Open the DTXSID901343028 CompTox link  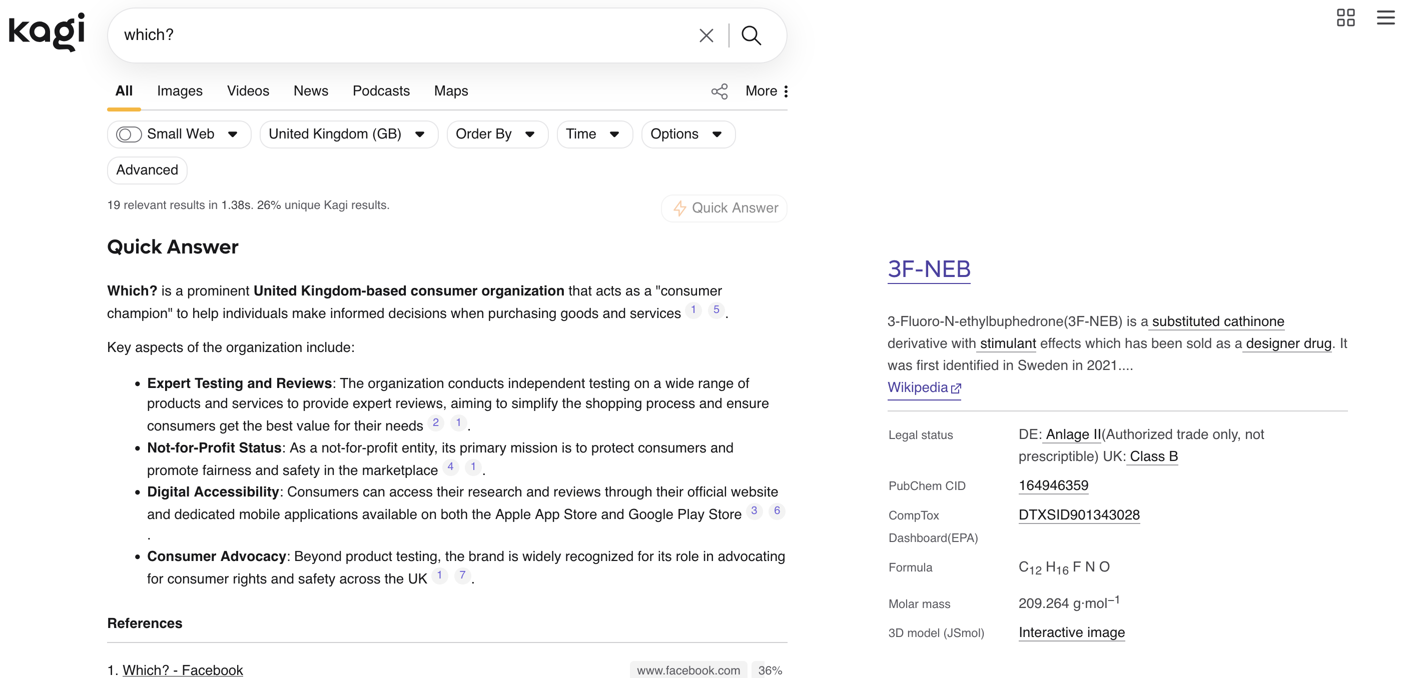click(1079, 515)
